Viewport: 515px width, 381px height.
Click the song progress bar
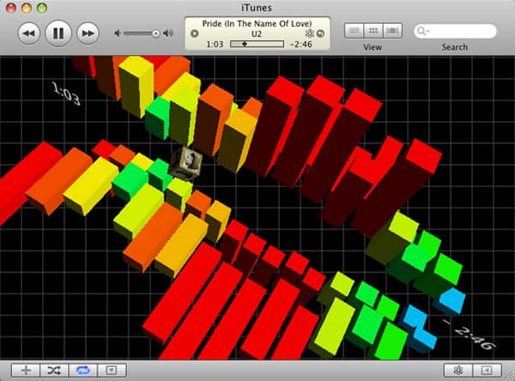click(257, 44)
